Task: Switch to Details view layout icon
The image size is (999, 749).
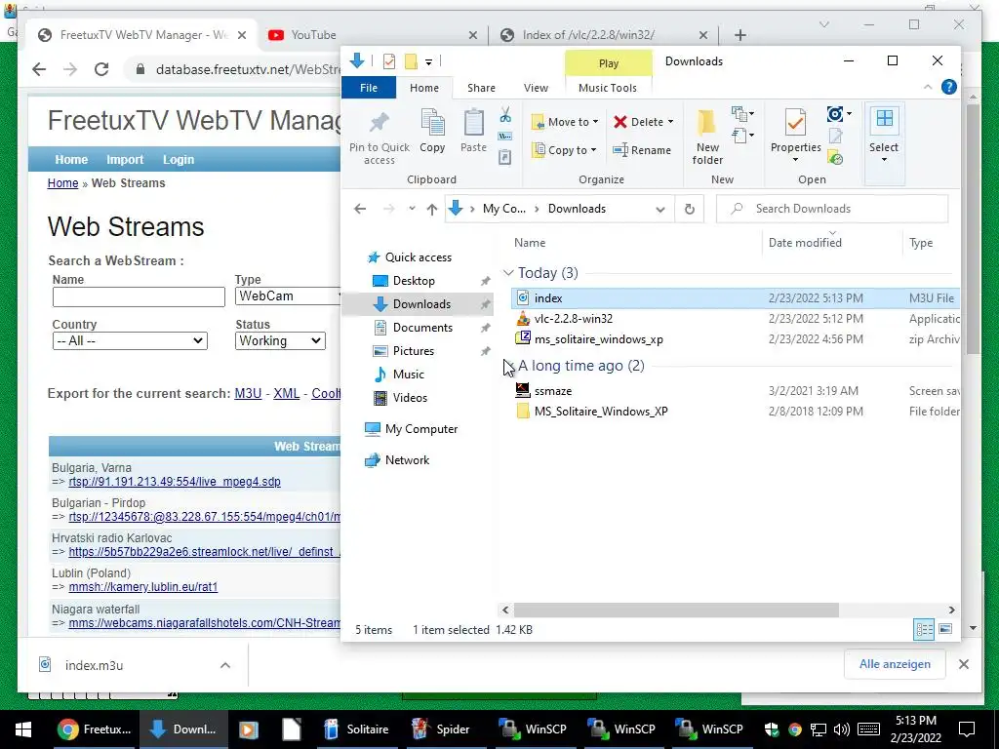Action: coord(924,629)
